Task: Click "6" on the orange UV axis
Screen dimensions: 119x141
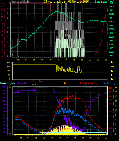Action: pos(115,120)
